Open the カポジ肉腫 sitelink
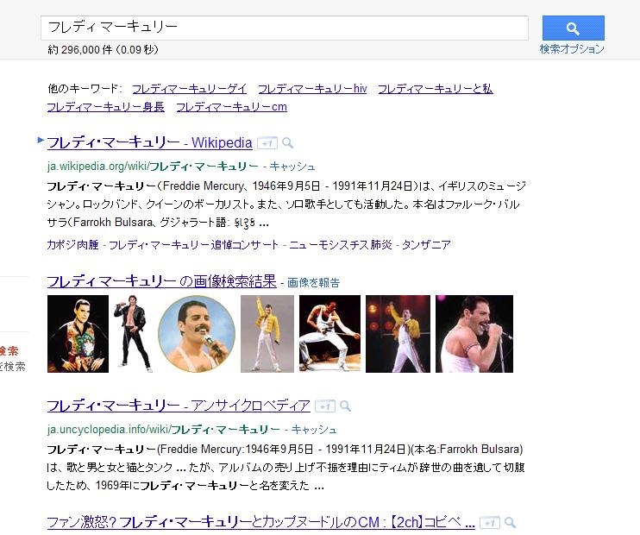Image resolution: width=640 pixels, height=535 pixels. (73, 244)
